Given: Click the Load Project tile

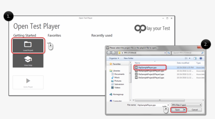Looking at the screenshot, I should (x=28, y=46).
